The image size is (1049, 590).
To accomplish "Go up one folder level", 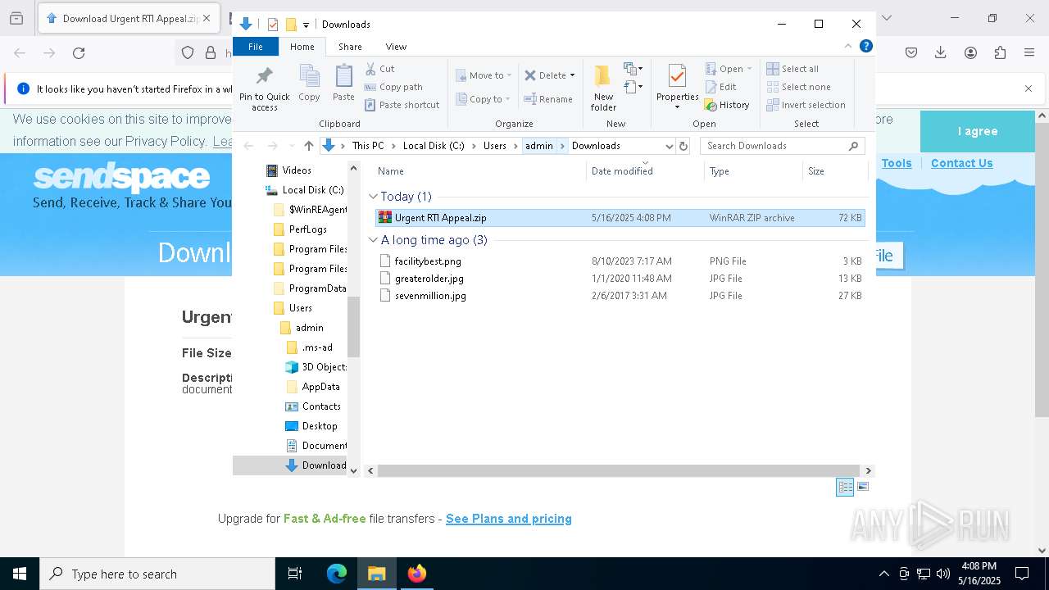I will pos(308,146).
